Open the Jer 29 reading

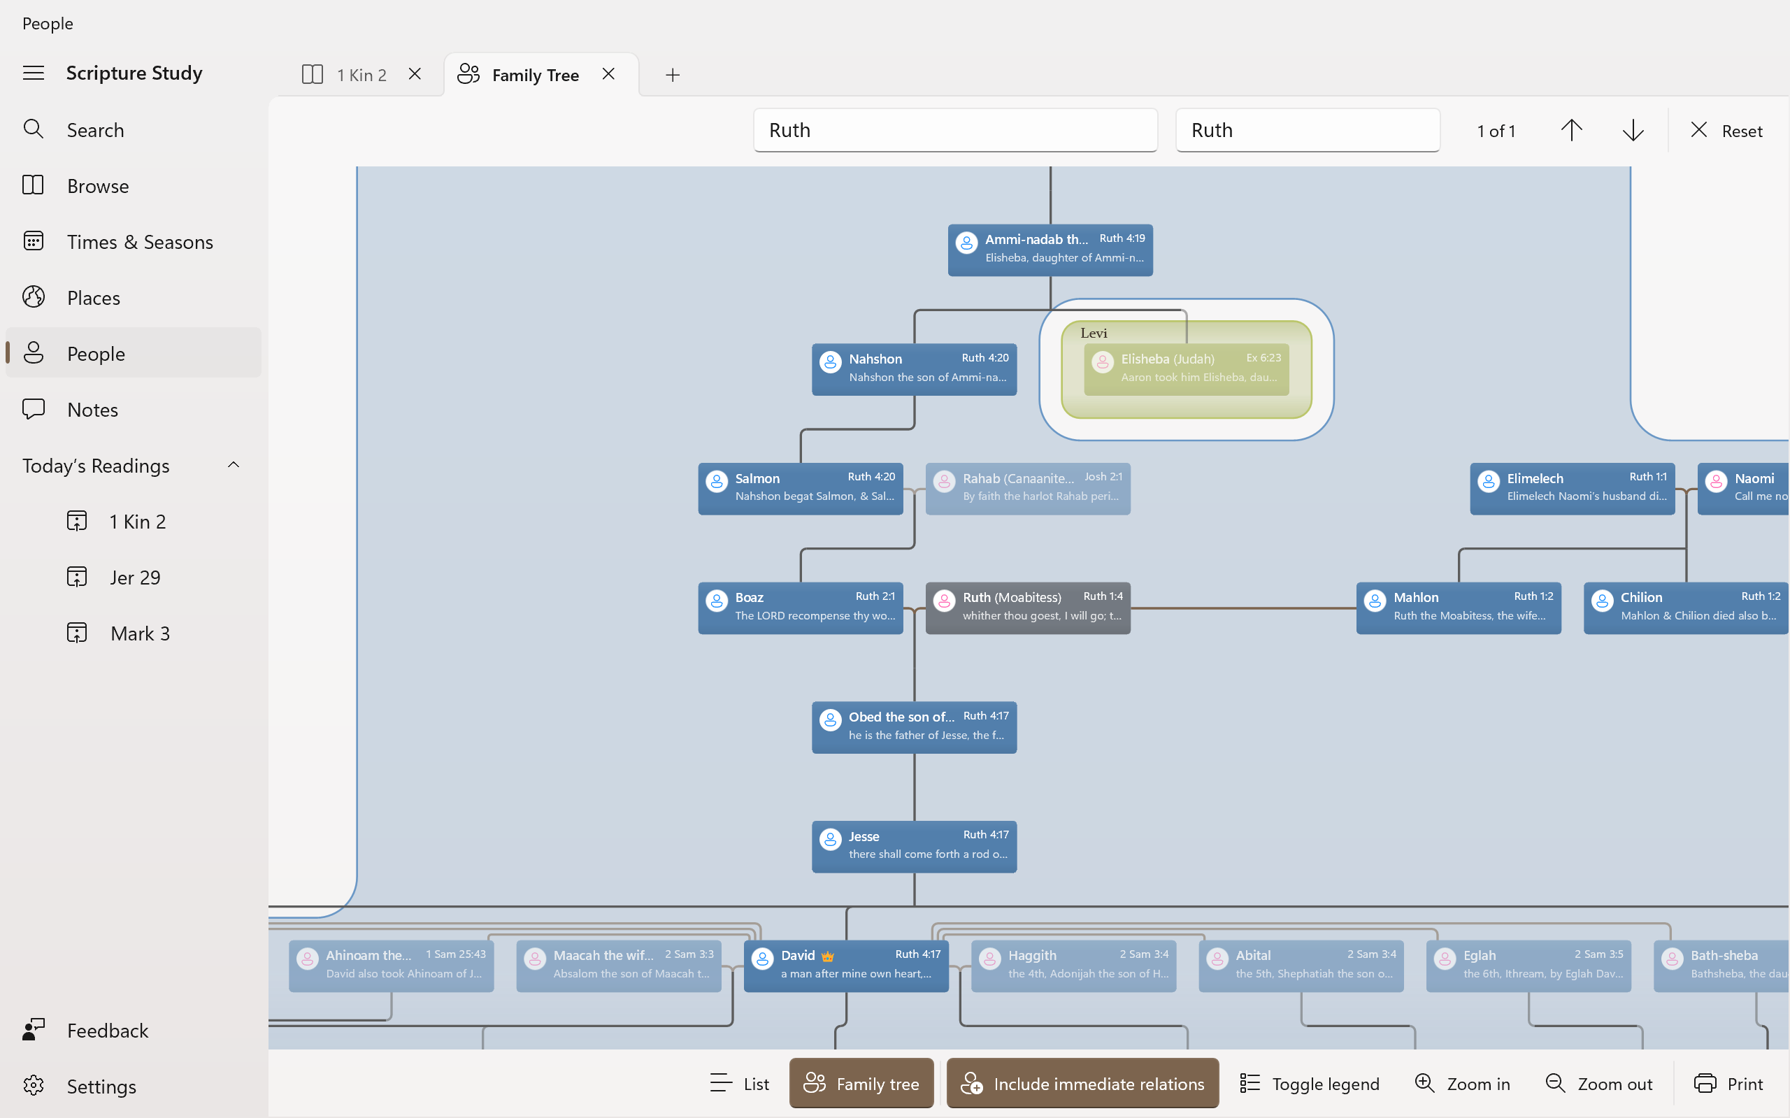click(x=134, y=577)
